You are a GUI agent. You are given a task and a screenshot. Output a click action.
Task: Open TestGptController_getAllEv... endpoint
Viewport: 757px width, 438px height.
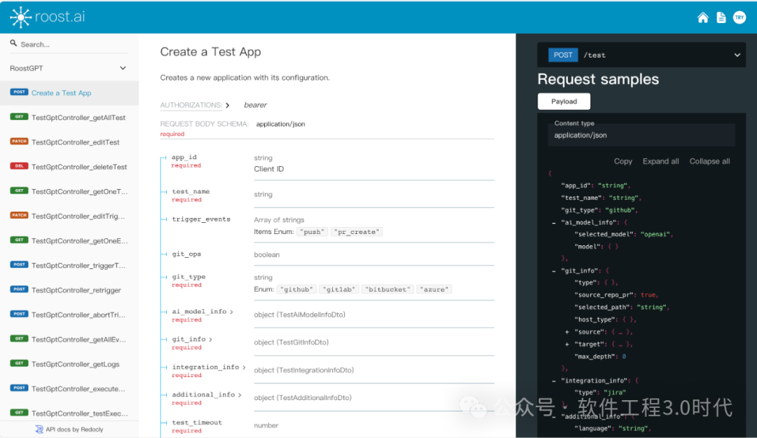click(69, 339)
